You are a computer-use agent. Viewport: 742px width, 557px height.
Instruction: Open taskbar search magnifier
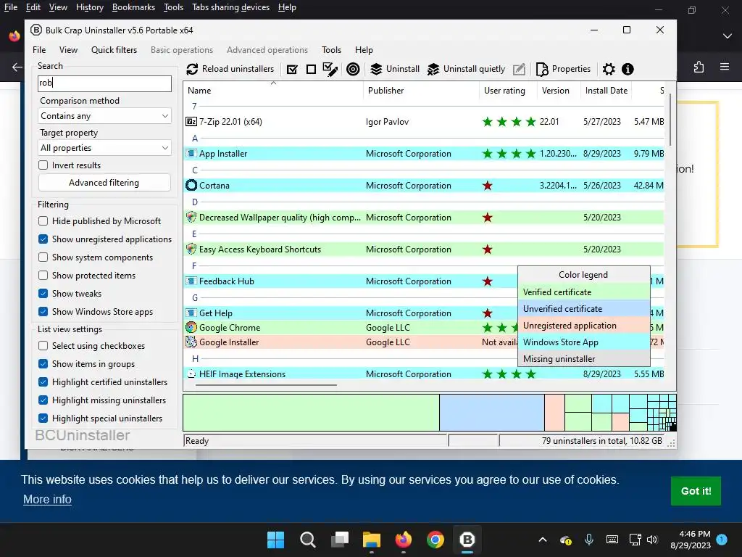point(307,540)
